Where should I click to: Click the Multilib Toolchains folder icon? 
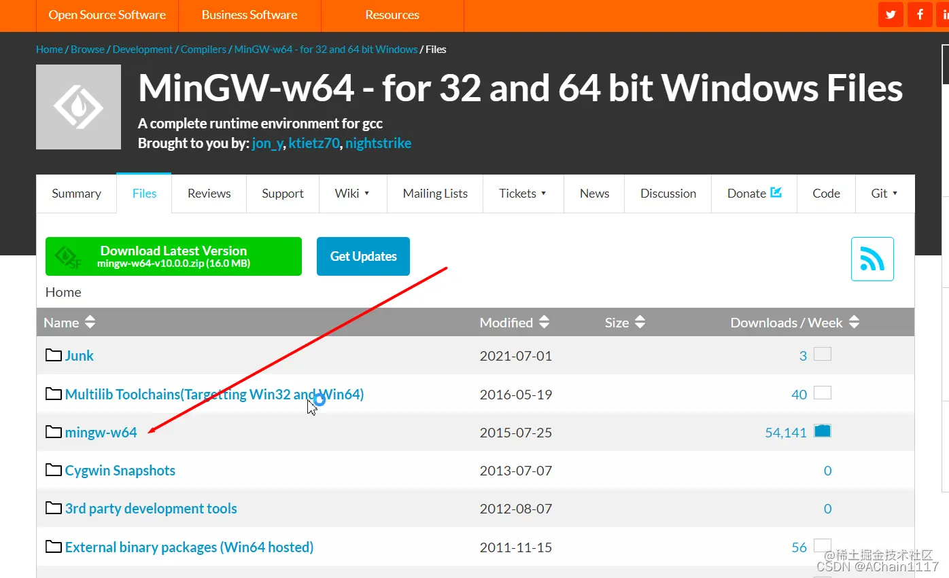click(54, 394)
